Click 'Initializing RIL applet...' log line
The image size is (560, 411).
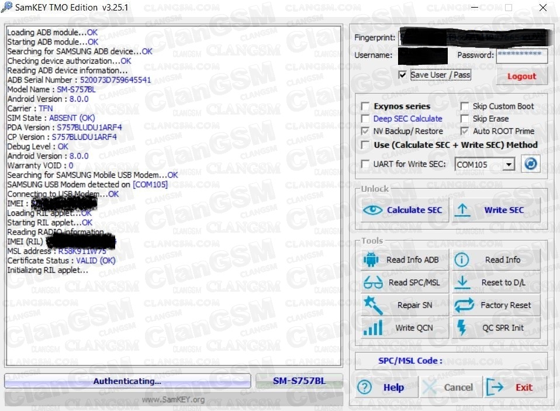coord(47,270)
